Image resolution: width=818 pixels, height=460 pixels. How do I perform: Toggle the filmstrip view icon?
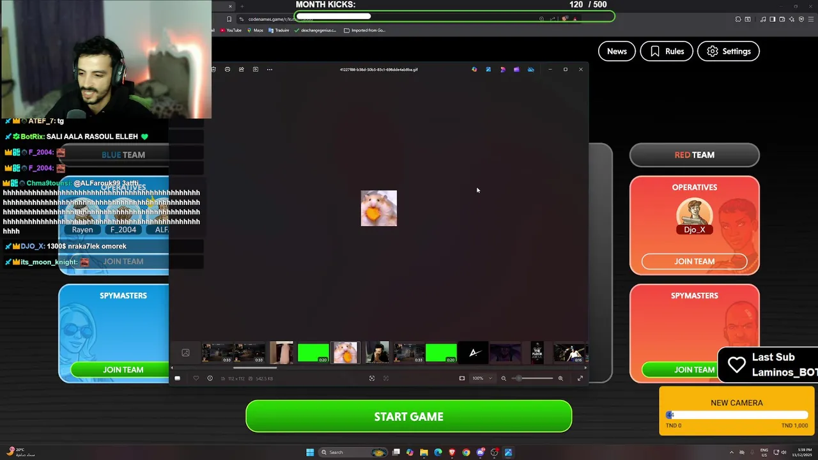(178, 378)
